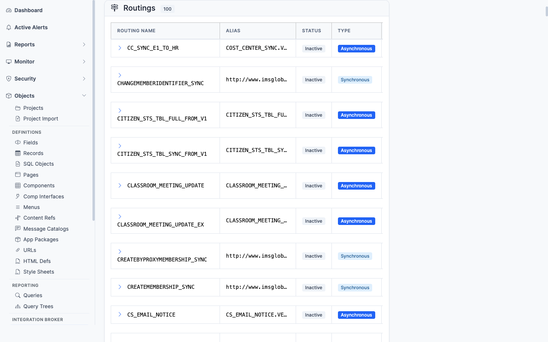Click the Style Sheets file icon
The width and height of the screenshot is (548, 342).
click(18, 272)
